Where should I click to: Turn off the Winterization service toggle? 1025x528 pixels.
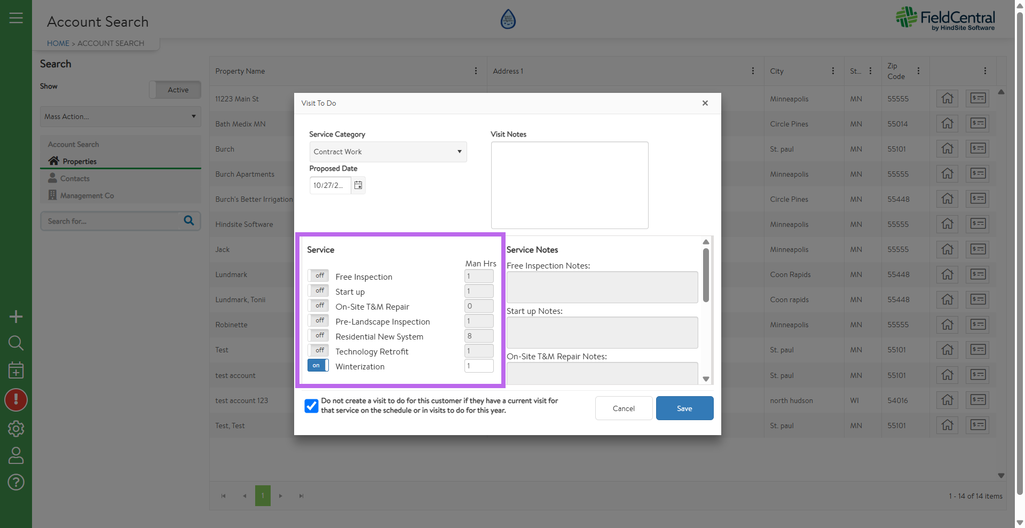(318, 366)
